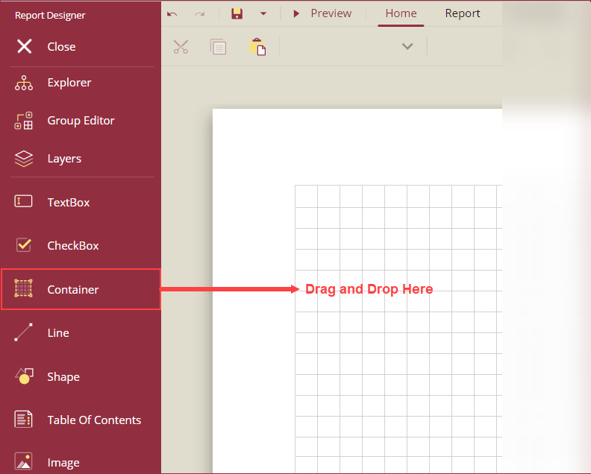Viewport: 591px width, 474px height.
Task: Cut the selection with scissors icon
Action: coord(181,47)
